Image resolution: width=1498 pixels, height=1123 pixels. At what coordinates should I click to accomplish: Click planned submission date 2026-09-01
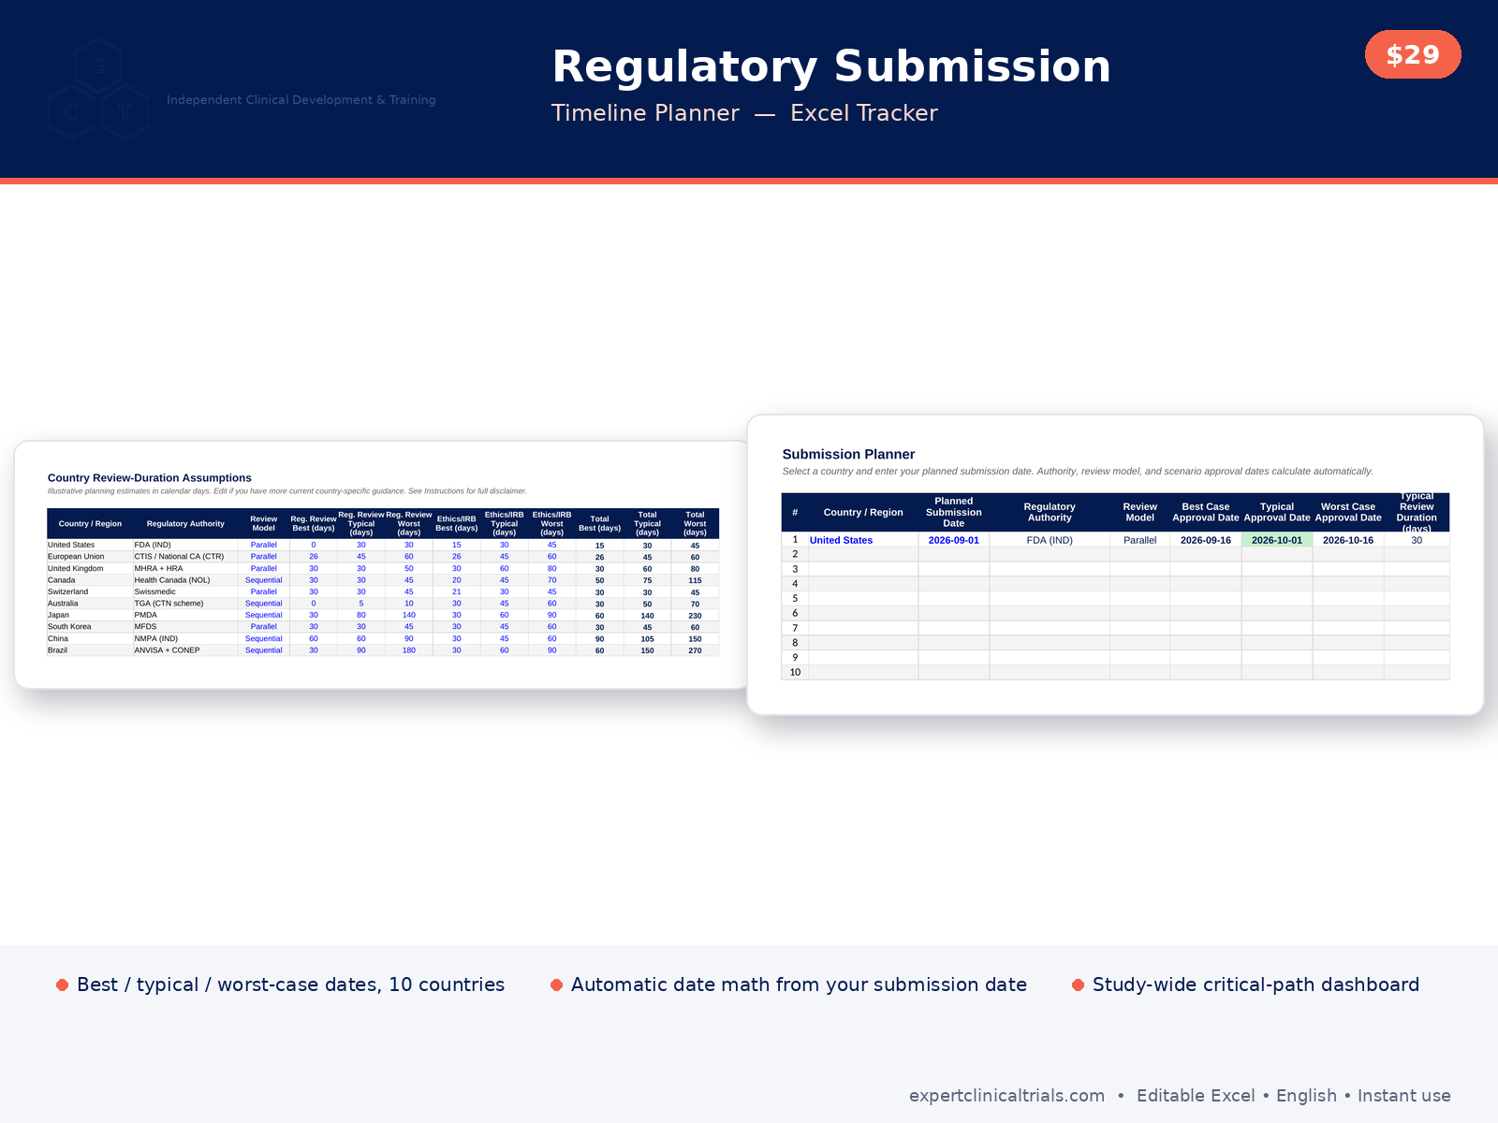point(953,540)
